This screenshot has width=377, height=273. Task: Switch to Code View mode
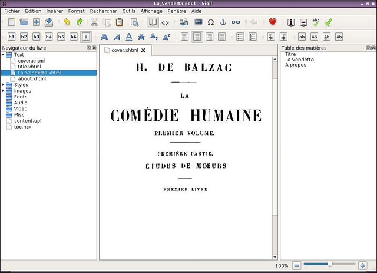(166, 22)
